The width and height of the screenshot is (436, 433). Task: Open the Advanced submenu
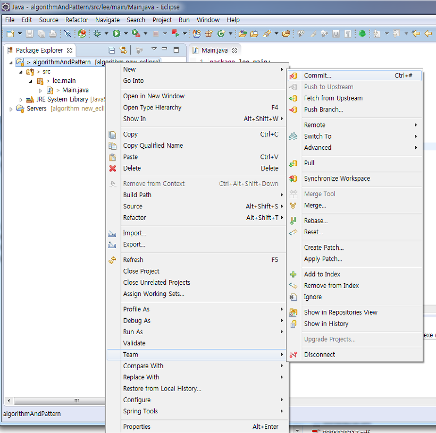[354, 148]
